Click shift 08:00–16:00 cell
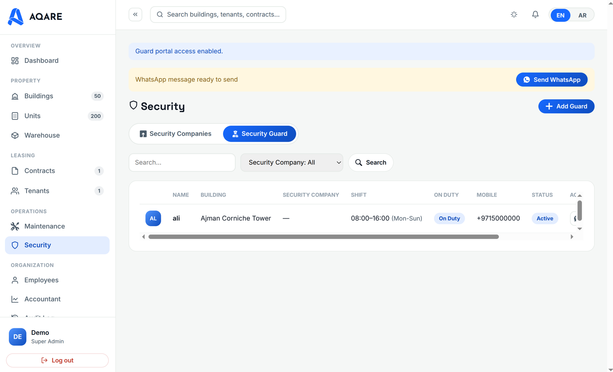This screenshot has width=613, height=372. [387, 218]
